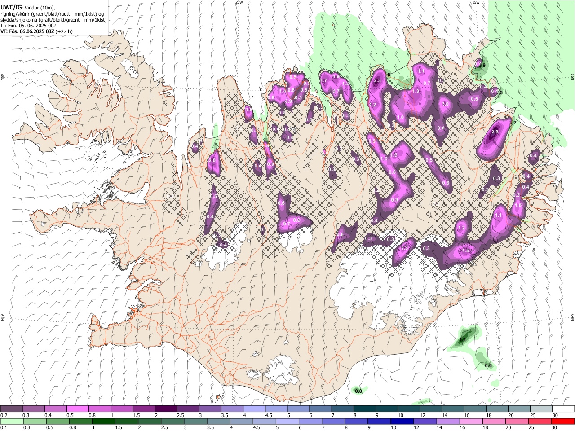Pick the bright pink swatch between 0.5 and 0.8
The width and height of the screenshot is (575, 431).
(77, 409)
